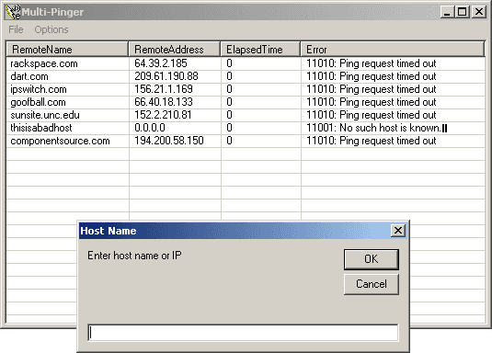
Task: Click the Error column header
Action: click(x=393, y=50)
